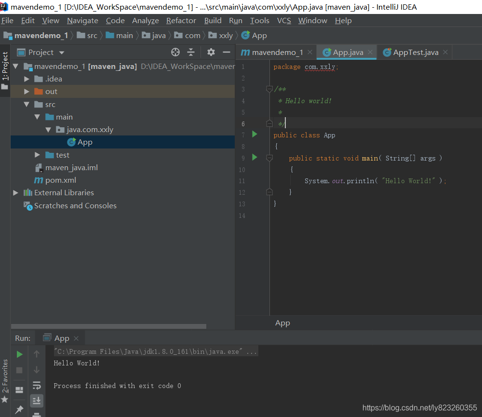Click the java breadcrumb in the navigation bar
Image resolution: width=482 pixels, height=417 pixels.
154,36
